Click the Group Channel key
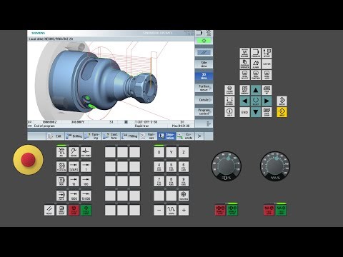This screenshot has width=343, height=257. click(229, 101)
